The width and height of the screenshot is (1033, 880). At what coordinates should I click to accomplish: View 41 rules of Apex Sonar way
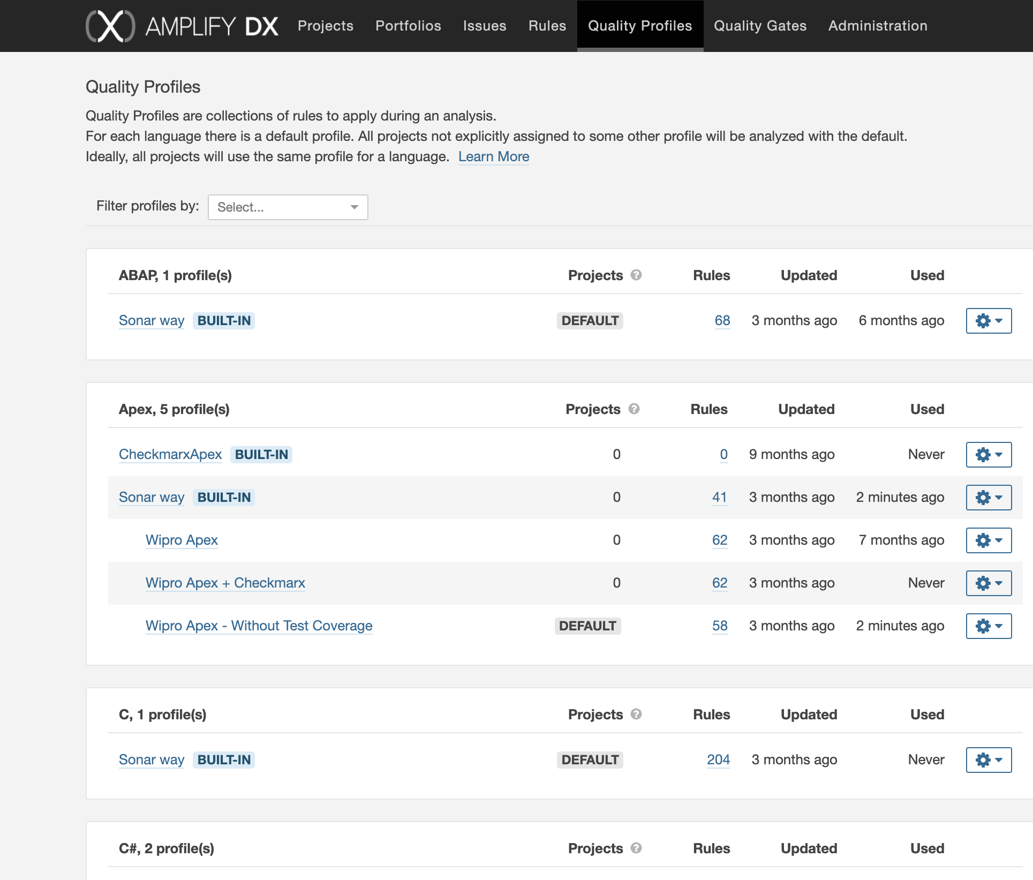(720, 497)
